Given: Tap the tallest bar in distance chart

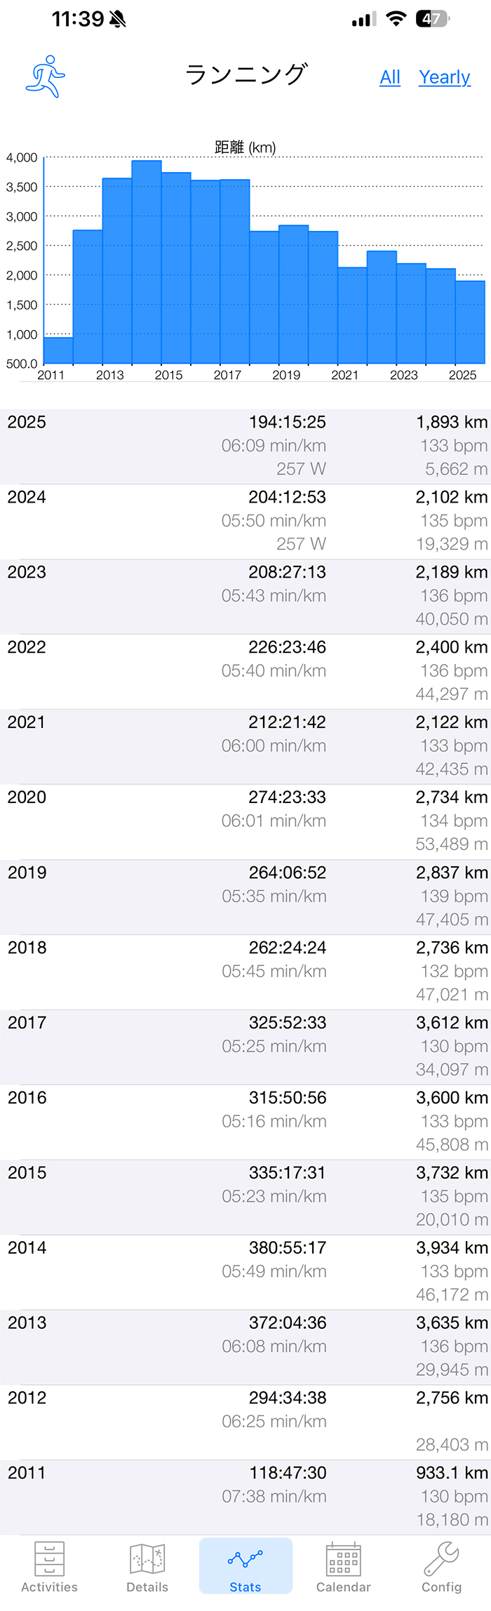Looking at the screenshot, I should click(x=147, y=262).
